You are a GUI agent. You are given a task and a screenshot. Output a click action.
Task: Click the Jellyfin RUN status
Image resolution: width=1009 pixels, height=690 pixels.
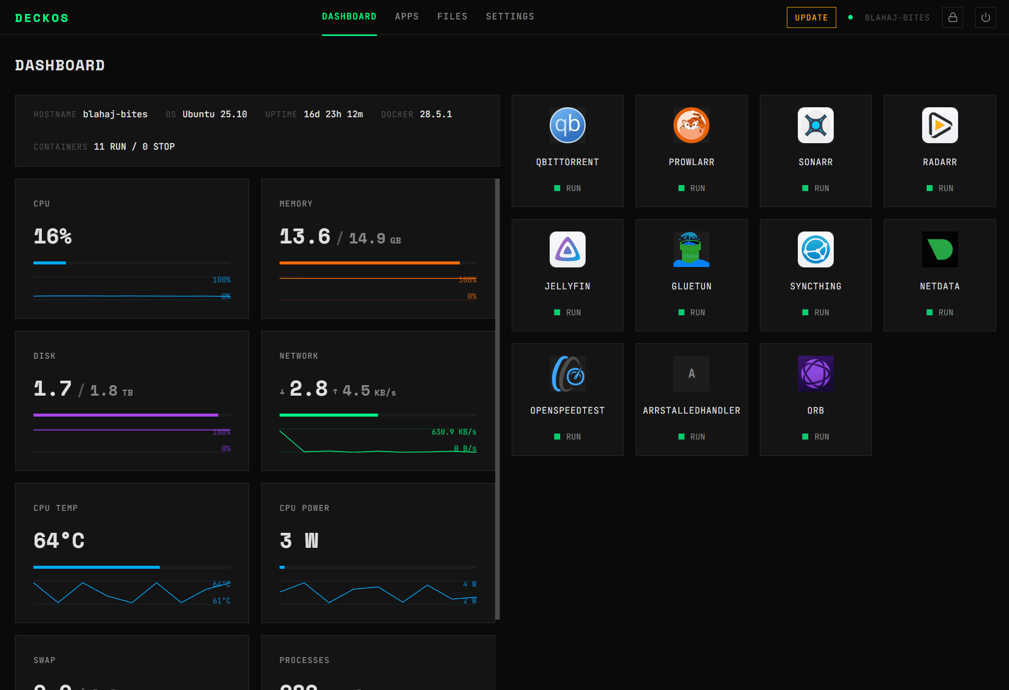568,312
